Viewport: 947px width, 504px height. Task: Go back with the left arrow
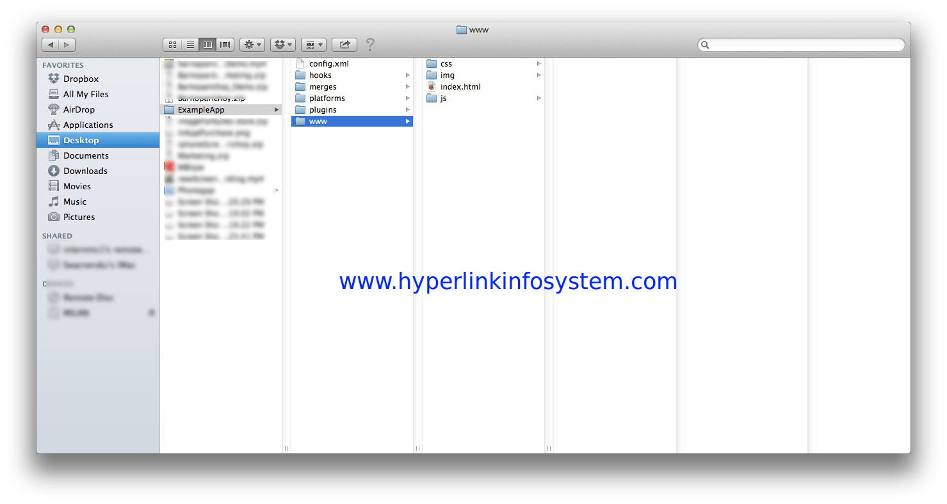click(50, 45)
